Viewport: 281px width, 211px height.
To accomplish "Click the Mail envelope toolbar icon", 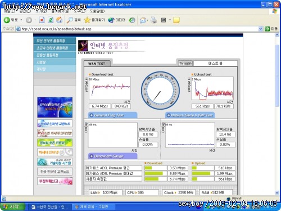I will point(143,20).
